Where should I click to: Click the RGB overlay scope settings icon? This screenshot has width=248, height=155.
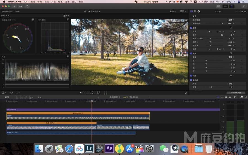pos(68,20)
